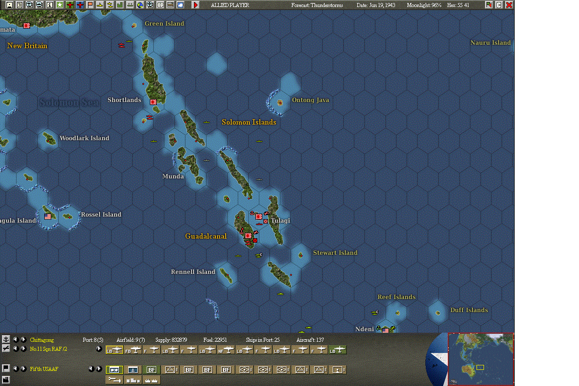Open the OP operations report icon
This screenshot has width=579, height=386.
(160, 5)
